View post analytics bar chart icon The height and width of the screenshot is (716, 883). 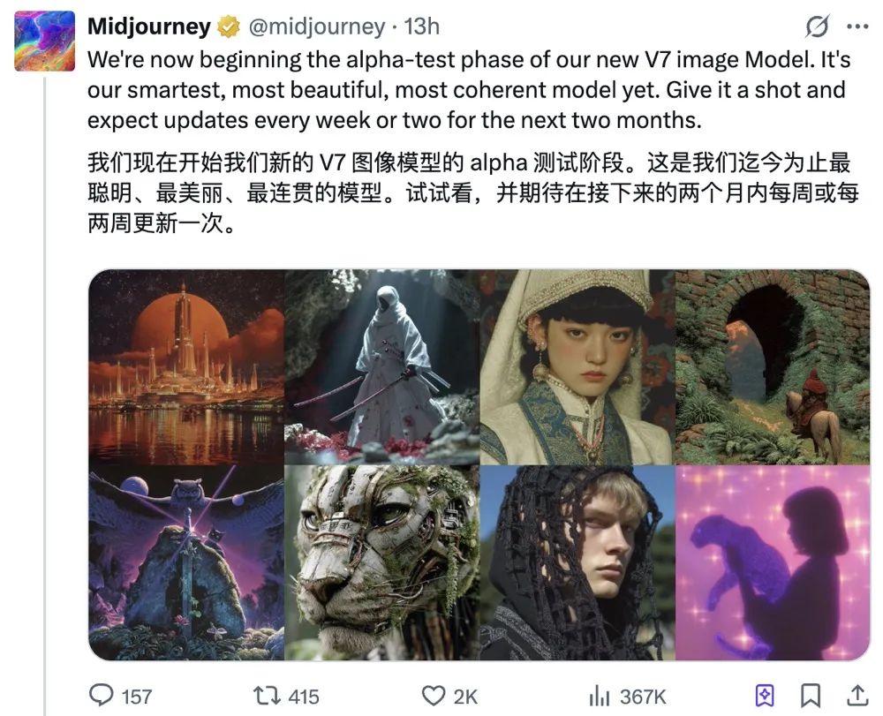pos(600,697)
